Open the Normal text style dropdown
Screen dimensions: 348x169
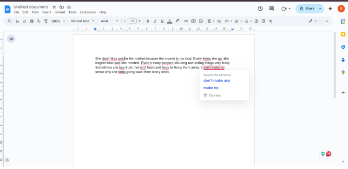tap(83, 21)
